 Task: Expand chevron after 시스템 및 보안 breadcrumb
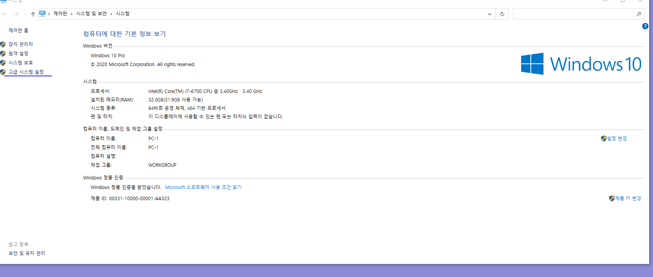point(111,14)
